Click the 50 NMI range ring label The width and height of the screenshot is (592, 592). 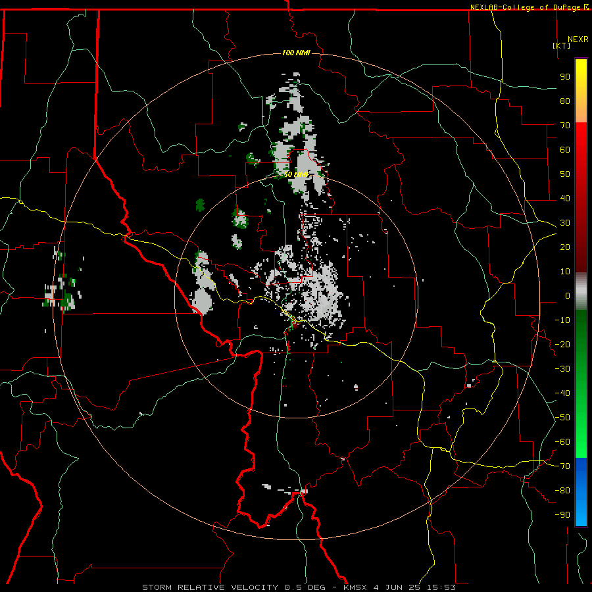tap(296, 174)
